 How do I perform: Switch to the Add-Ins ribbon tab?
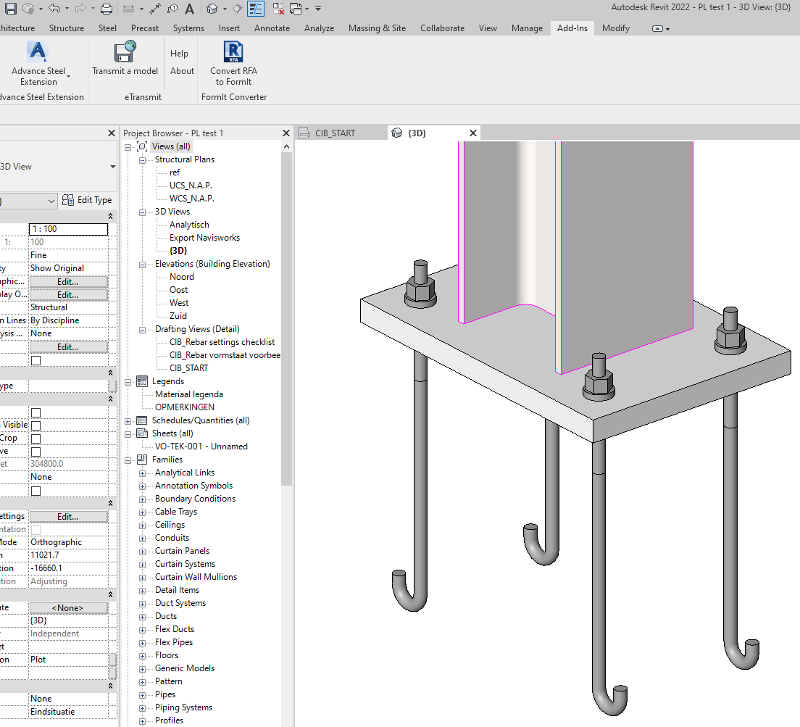click(x=572, y=28)
